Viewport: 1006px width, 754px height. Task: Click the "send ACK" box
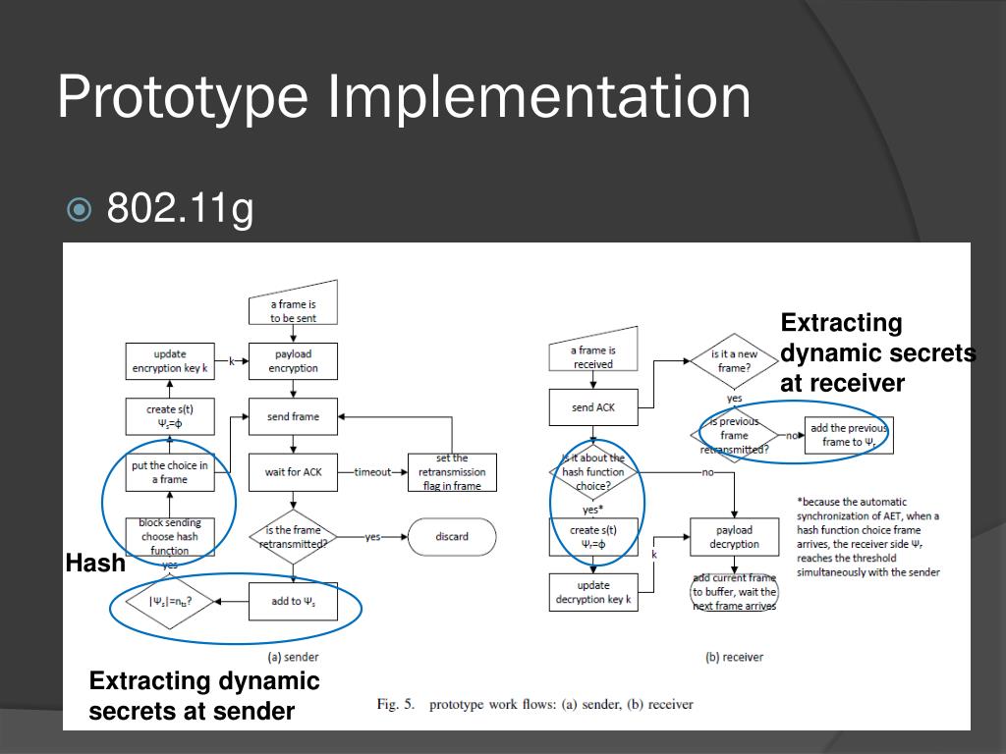(593, 407)
